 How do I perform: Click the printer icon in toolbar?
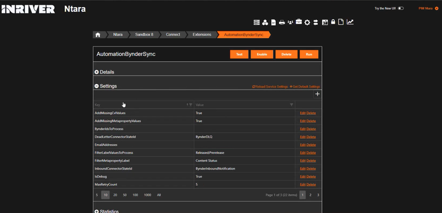click(282, 22)
